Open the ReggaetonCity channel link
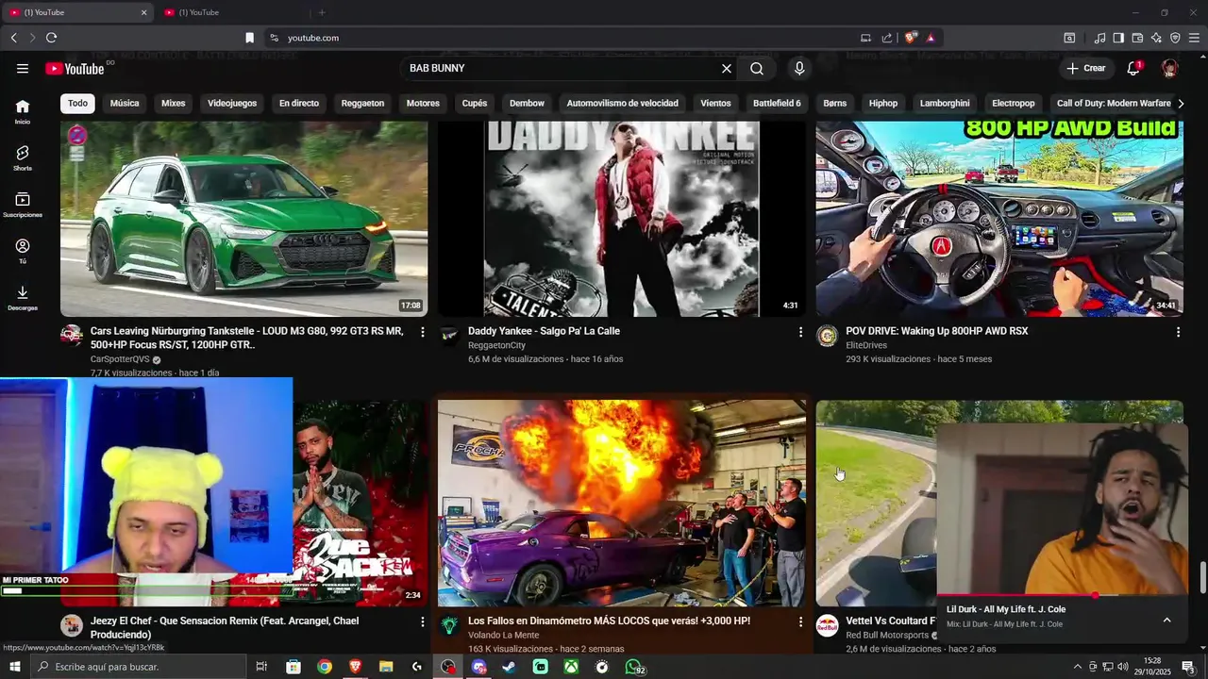 (x=496, y=345)
